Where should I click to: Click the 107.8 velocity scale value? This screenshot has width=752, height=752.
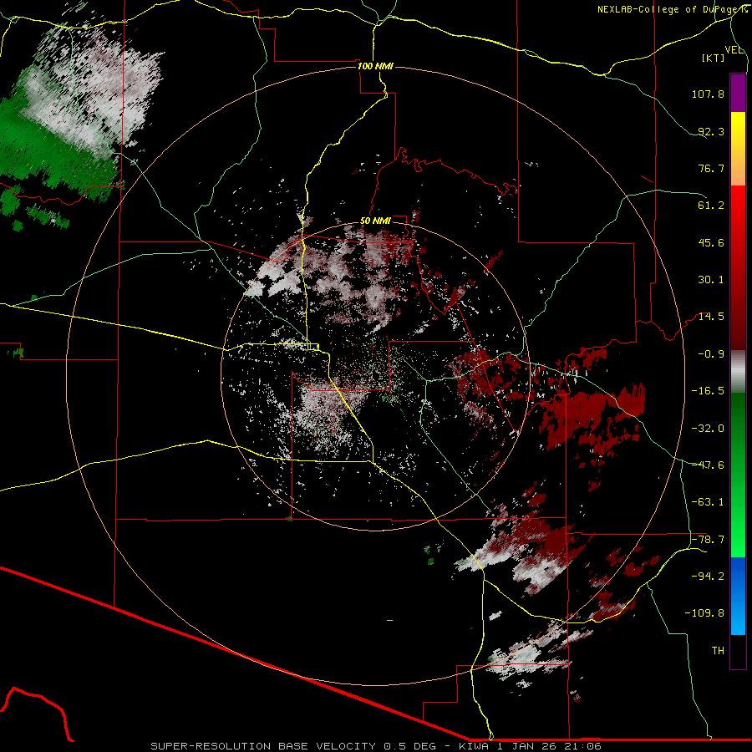click(708, 94)
